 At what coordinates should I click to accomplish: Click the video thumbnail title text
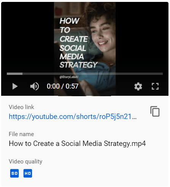pyautogui.click(x=78, y=43)
